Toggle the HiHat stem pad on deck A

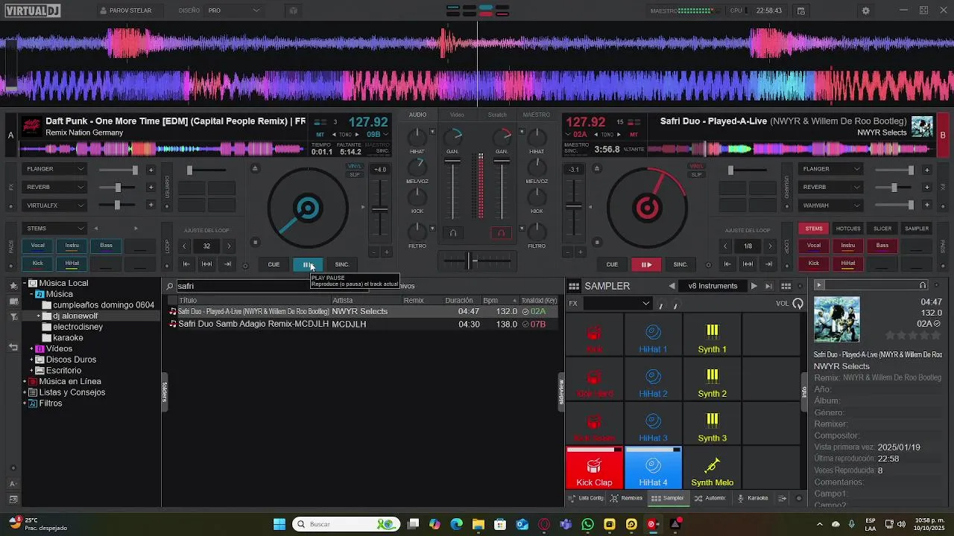(x=72, y=264)
